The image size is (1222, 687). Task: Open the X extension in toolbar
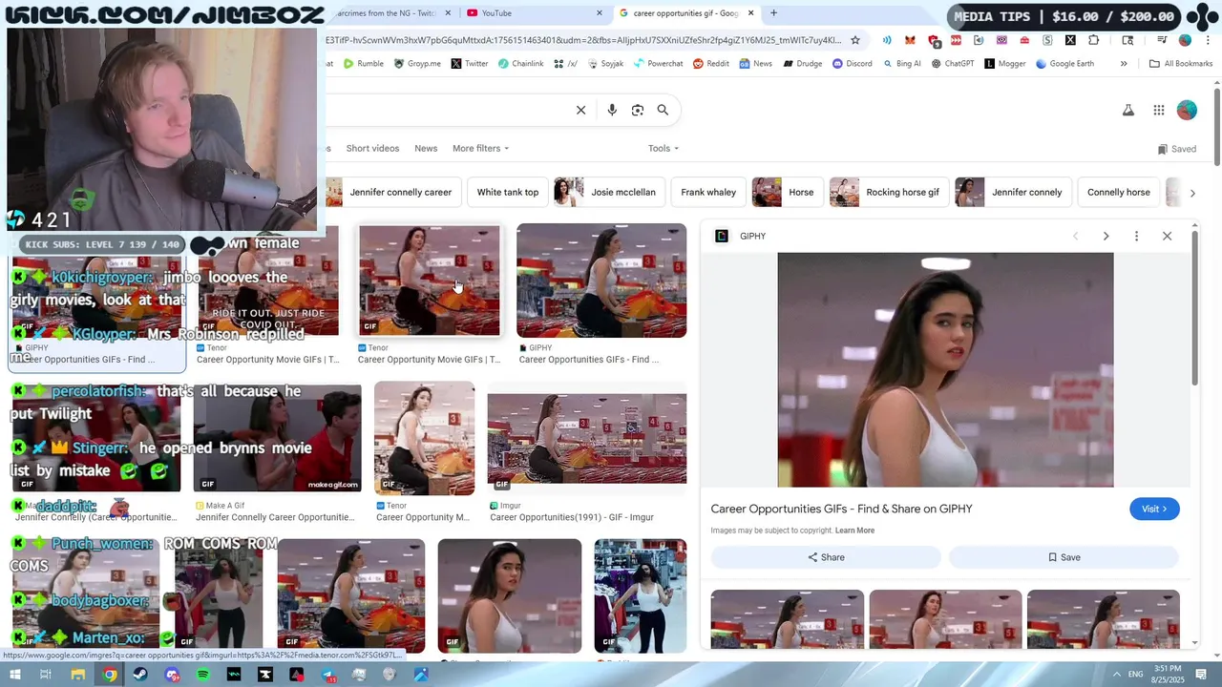coord(1070,40)
